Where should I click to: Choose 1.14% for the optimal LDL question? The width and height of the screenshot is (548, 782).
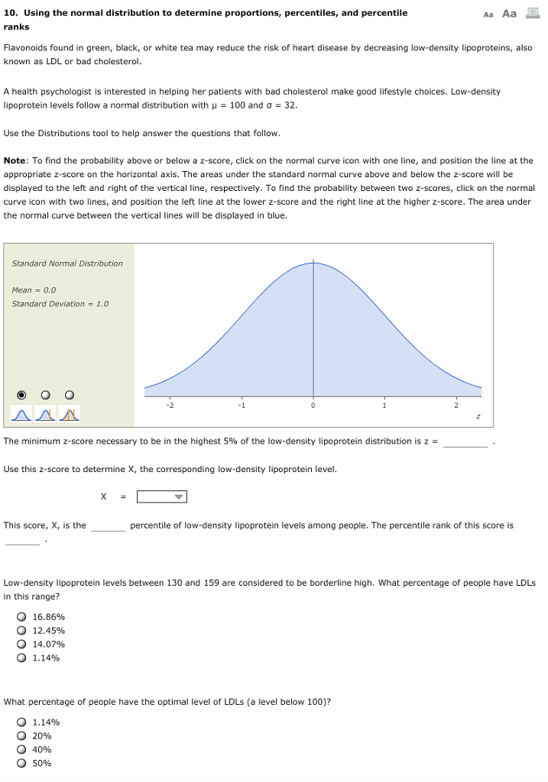click(x=21, y=722)
